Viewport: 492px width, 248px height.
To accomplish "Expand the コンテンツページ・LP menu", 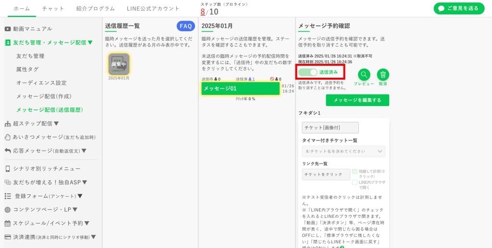I will [75, 210].
